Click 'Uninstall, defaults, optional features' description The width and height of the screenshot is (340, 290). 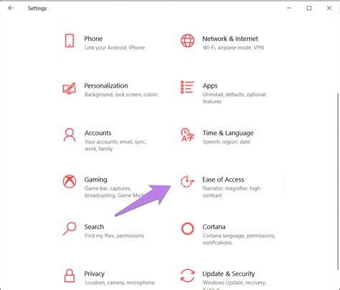coord(235,98)
